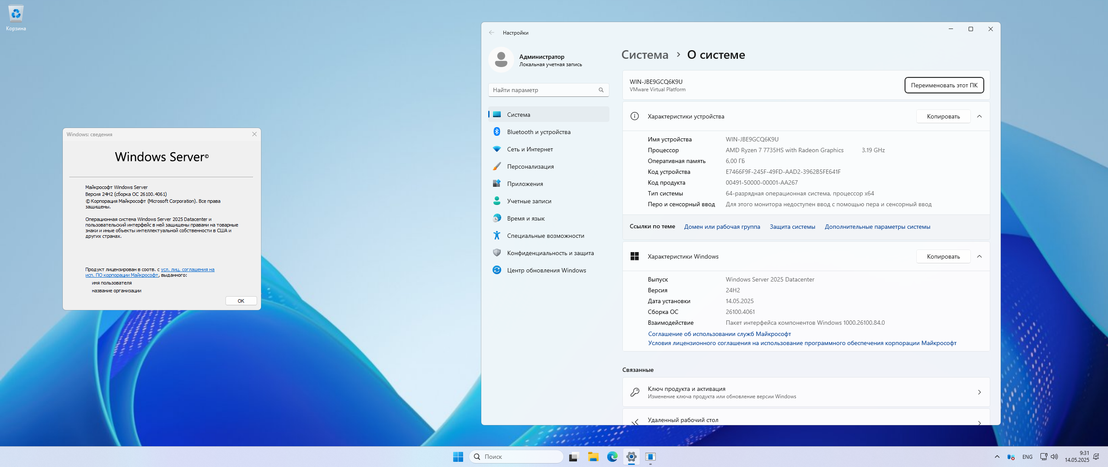
Task: Click the Bluetooth icon in sidebar
Action: 497,132
